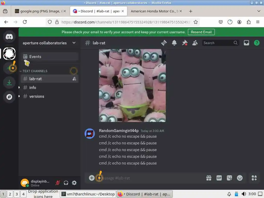Bookmark this page with the star
Viewport: 264px width, 198px height.
point(195,22)
